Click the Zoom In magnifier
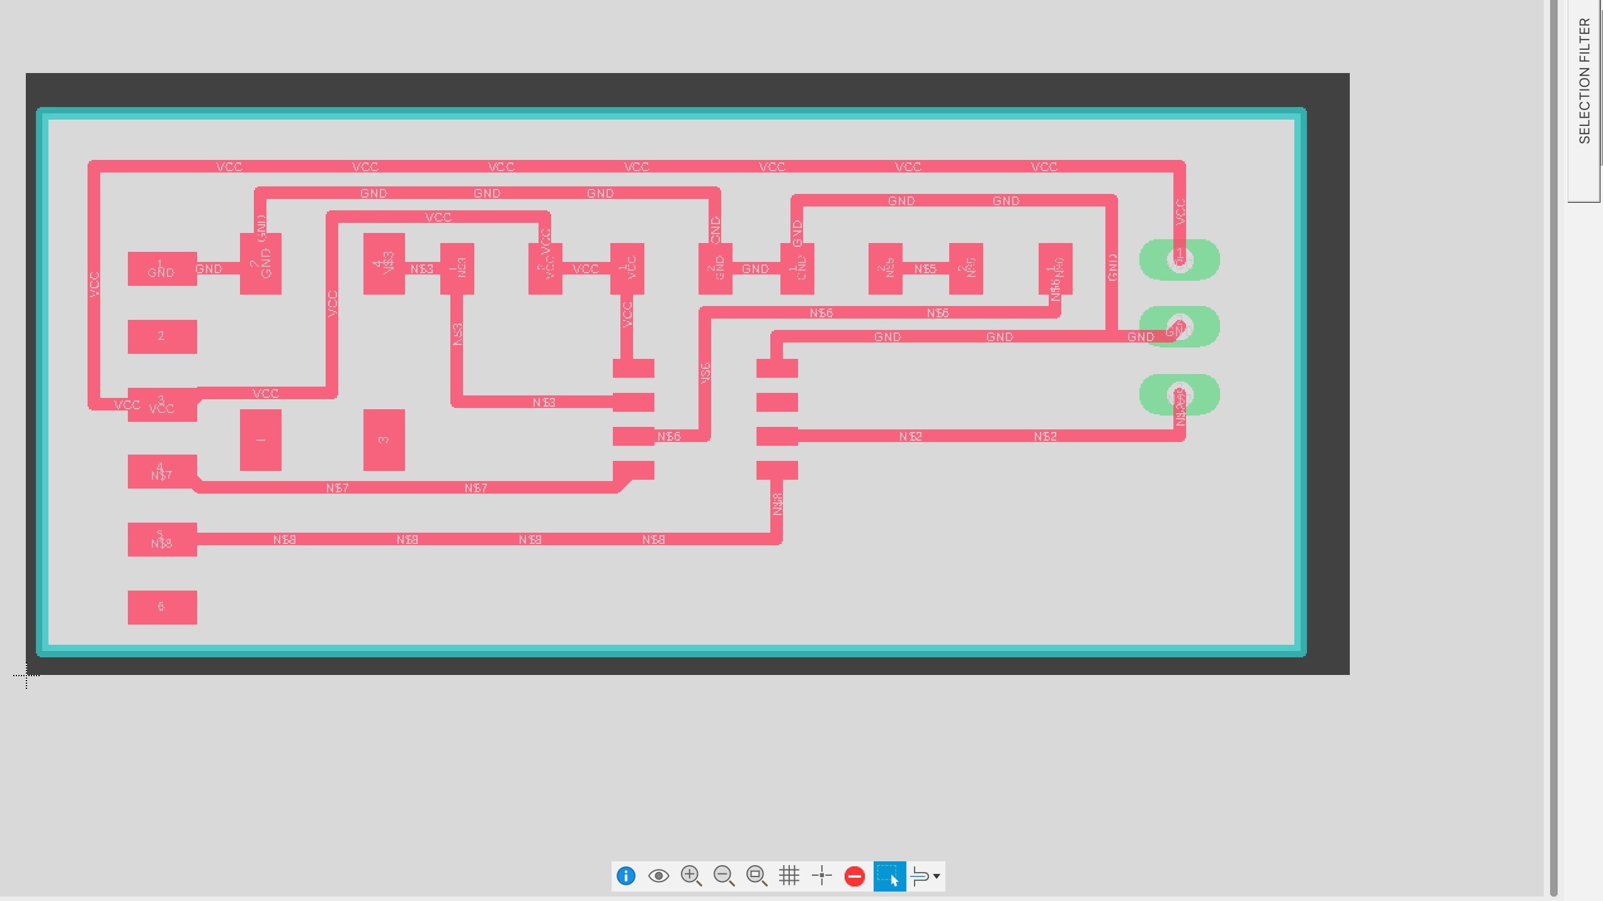Screen dimensions: 1603x901 click(691, 876)
